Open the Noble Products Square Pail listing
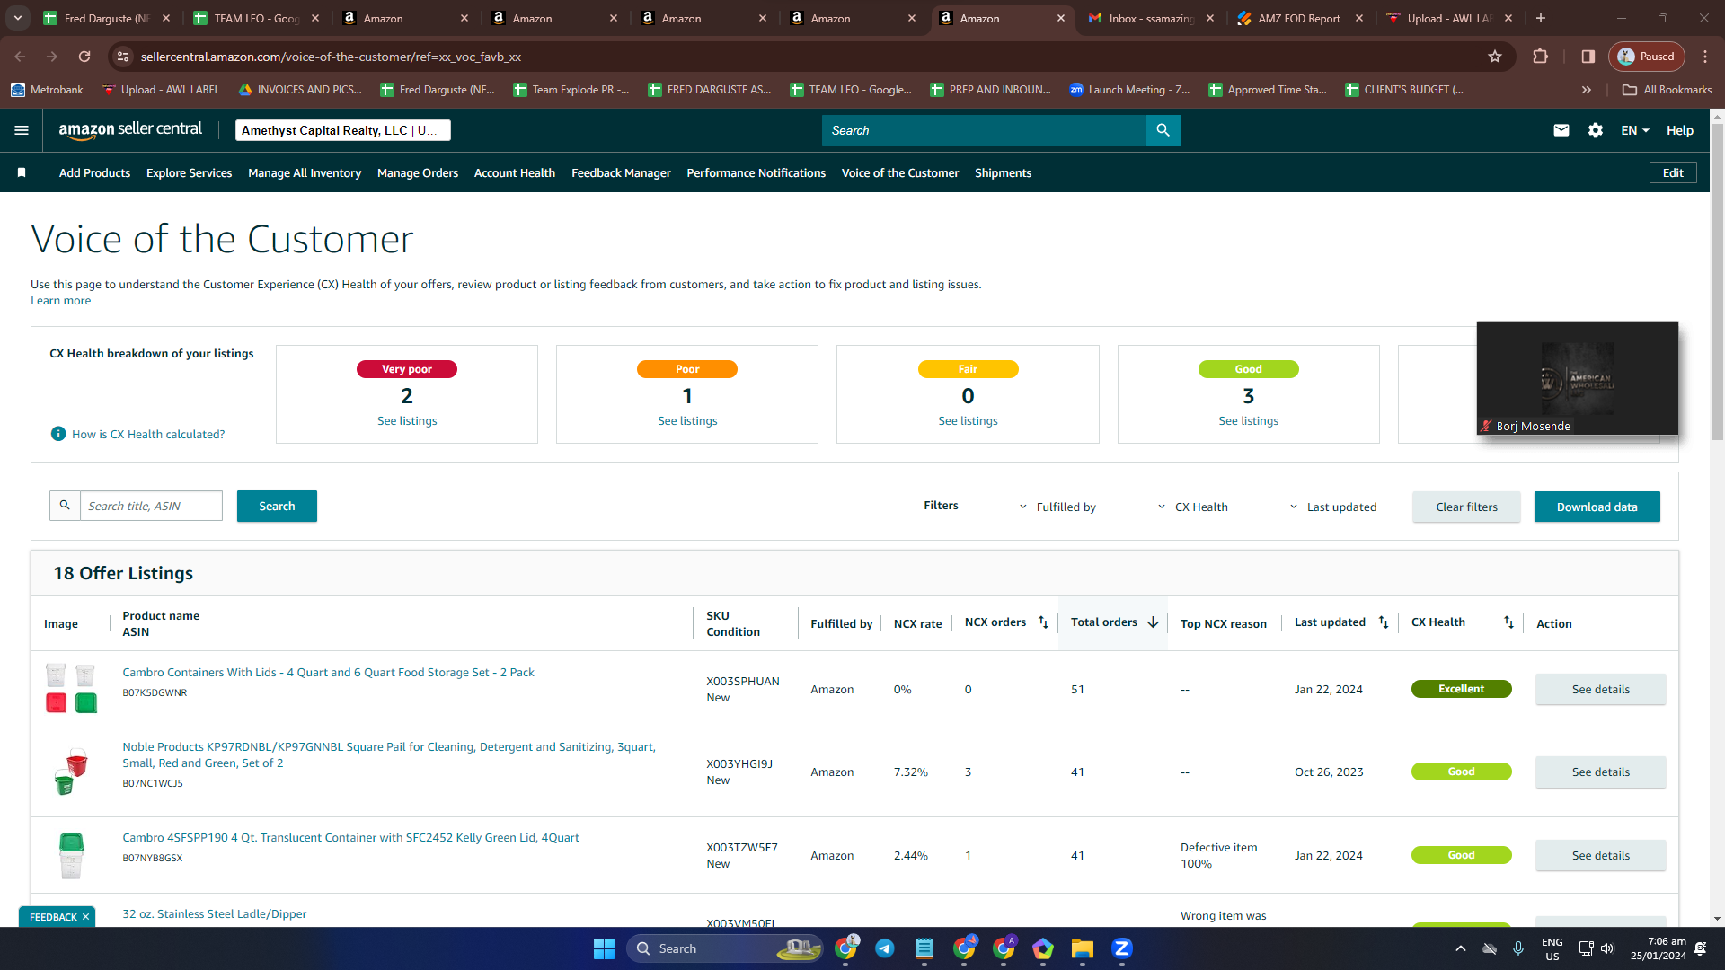The image size is (1725, 970). coord(389,754)
